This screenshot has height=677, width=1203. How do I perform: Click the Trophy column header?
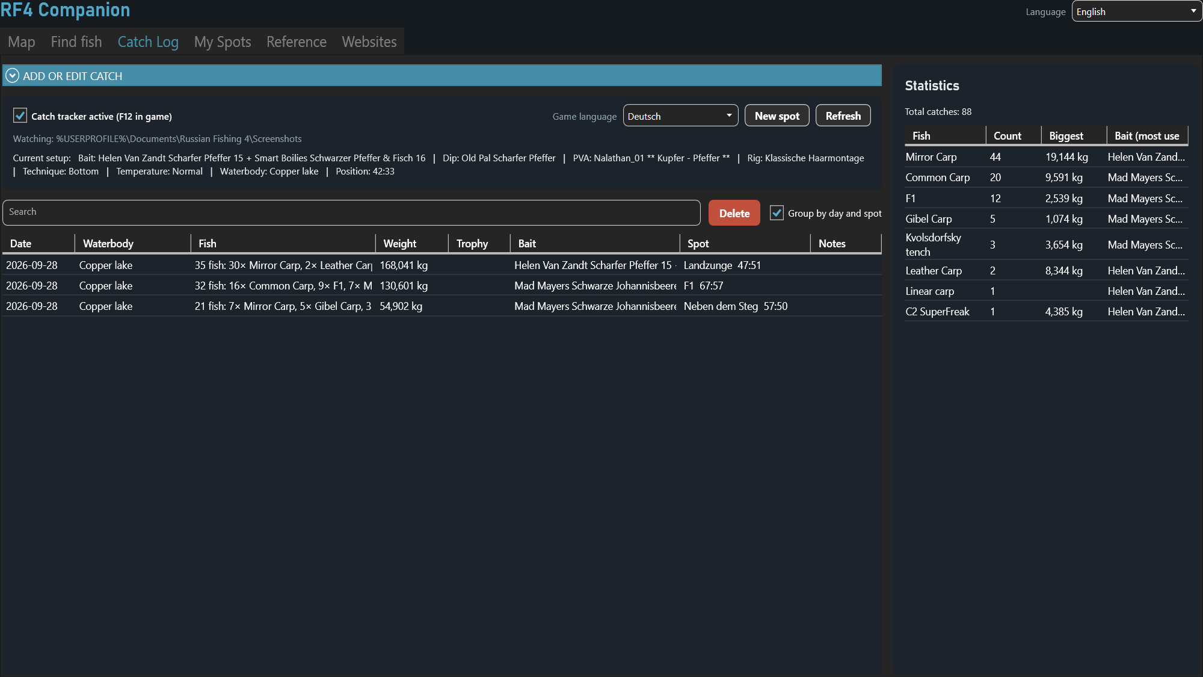pos(479,244)
